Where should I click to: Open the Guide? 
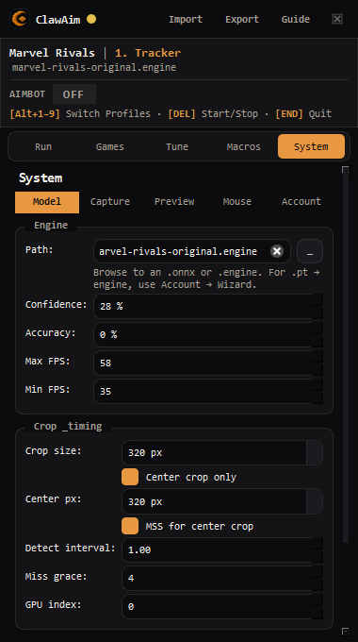[296, 19]
